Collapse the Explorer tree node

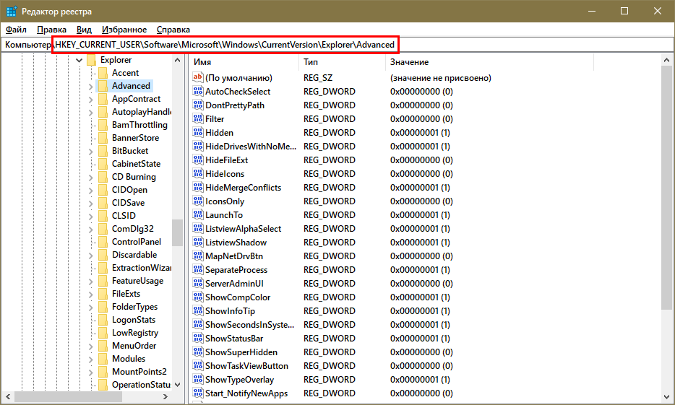79,61
